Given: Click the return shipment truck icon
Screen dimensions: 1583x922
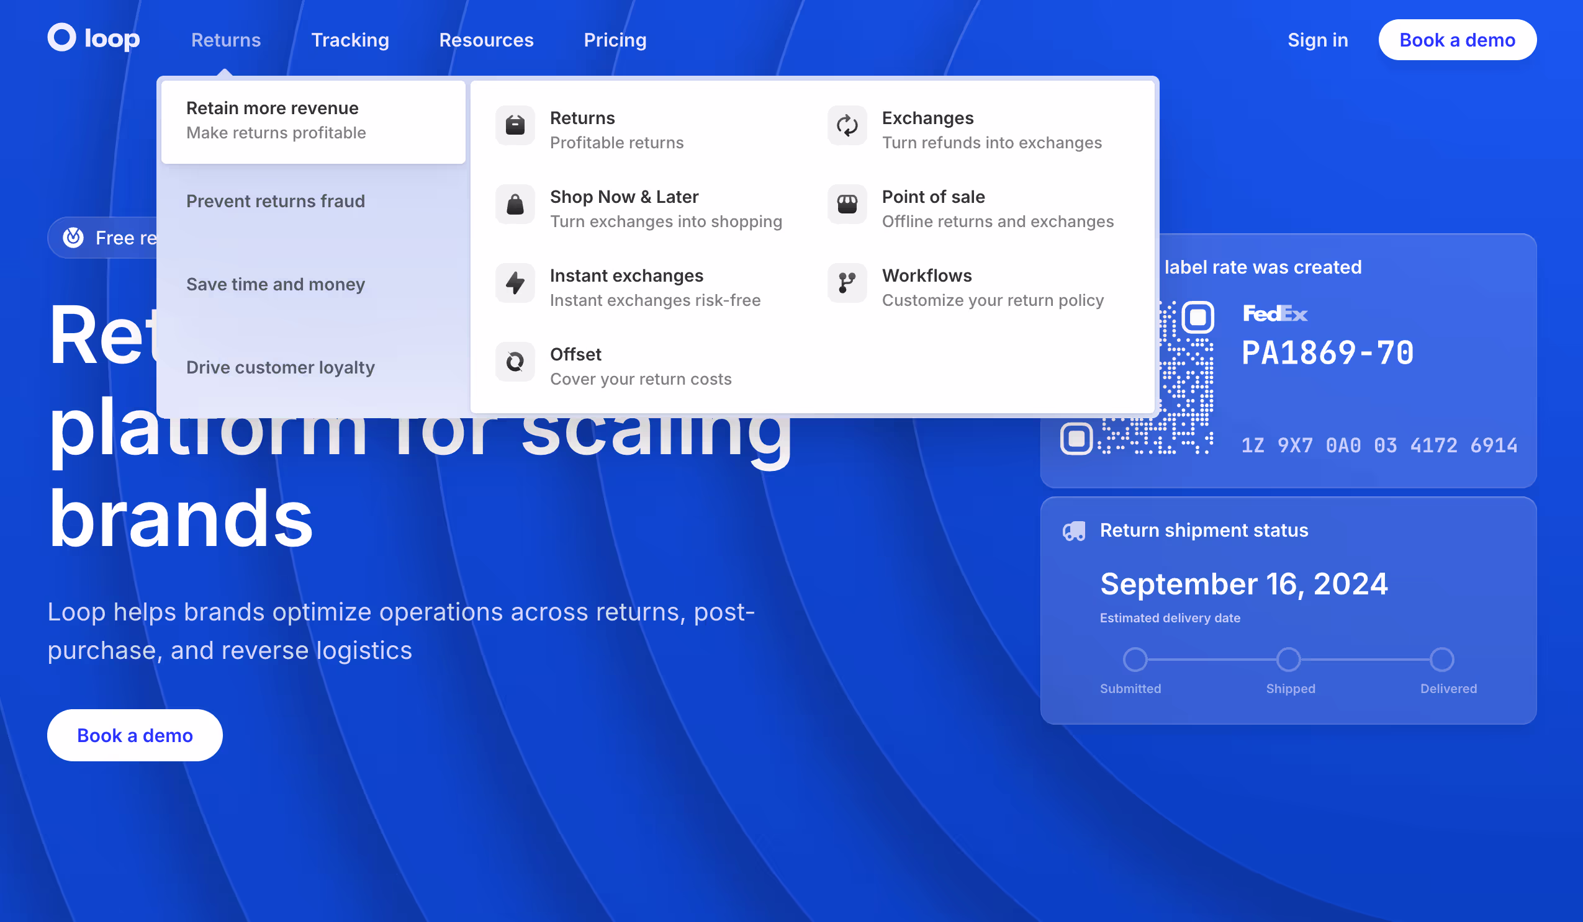Looking at the screenshot, I should click(1073, 531).
